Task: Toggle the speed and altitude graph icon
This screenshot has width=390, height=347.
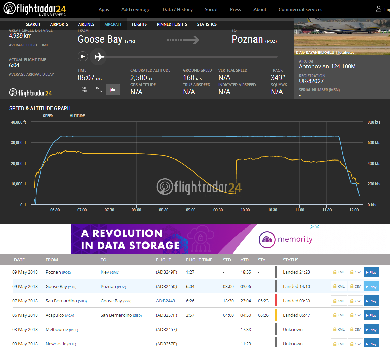Action: (x=113, y=90)
